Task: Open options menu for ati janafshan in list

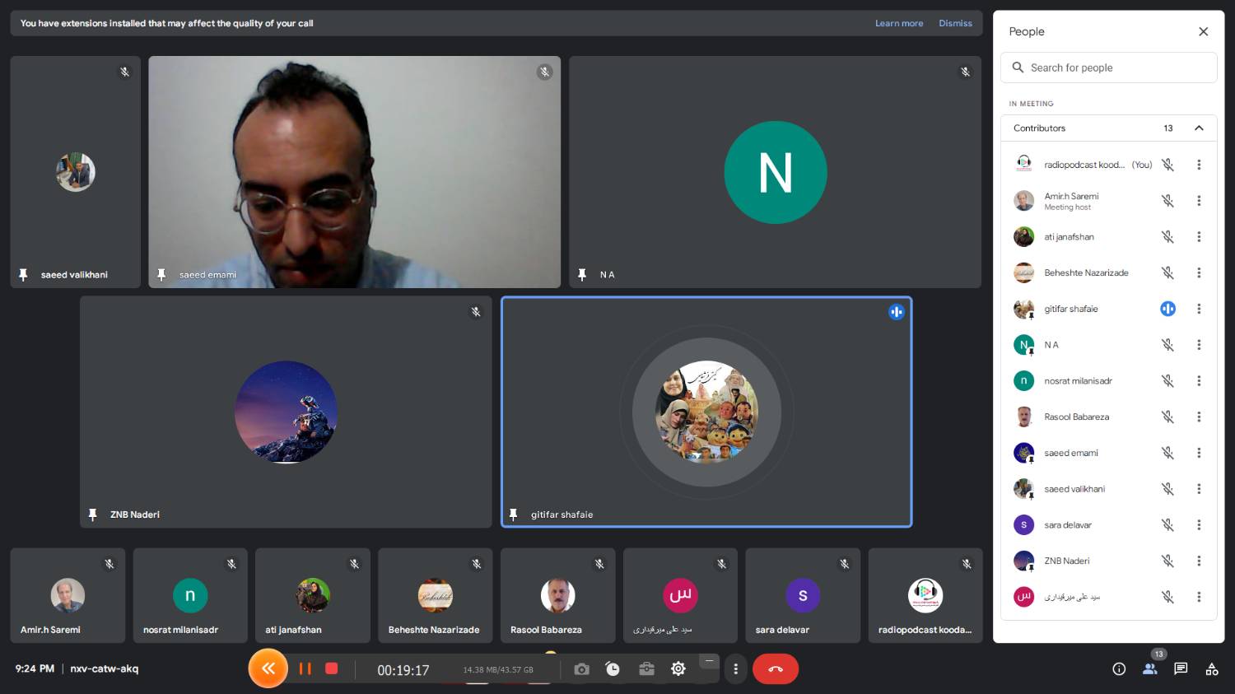Action: (1199, 237)
